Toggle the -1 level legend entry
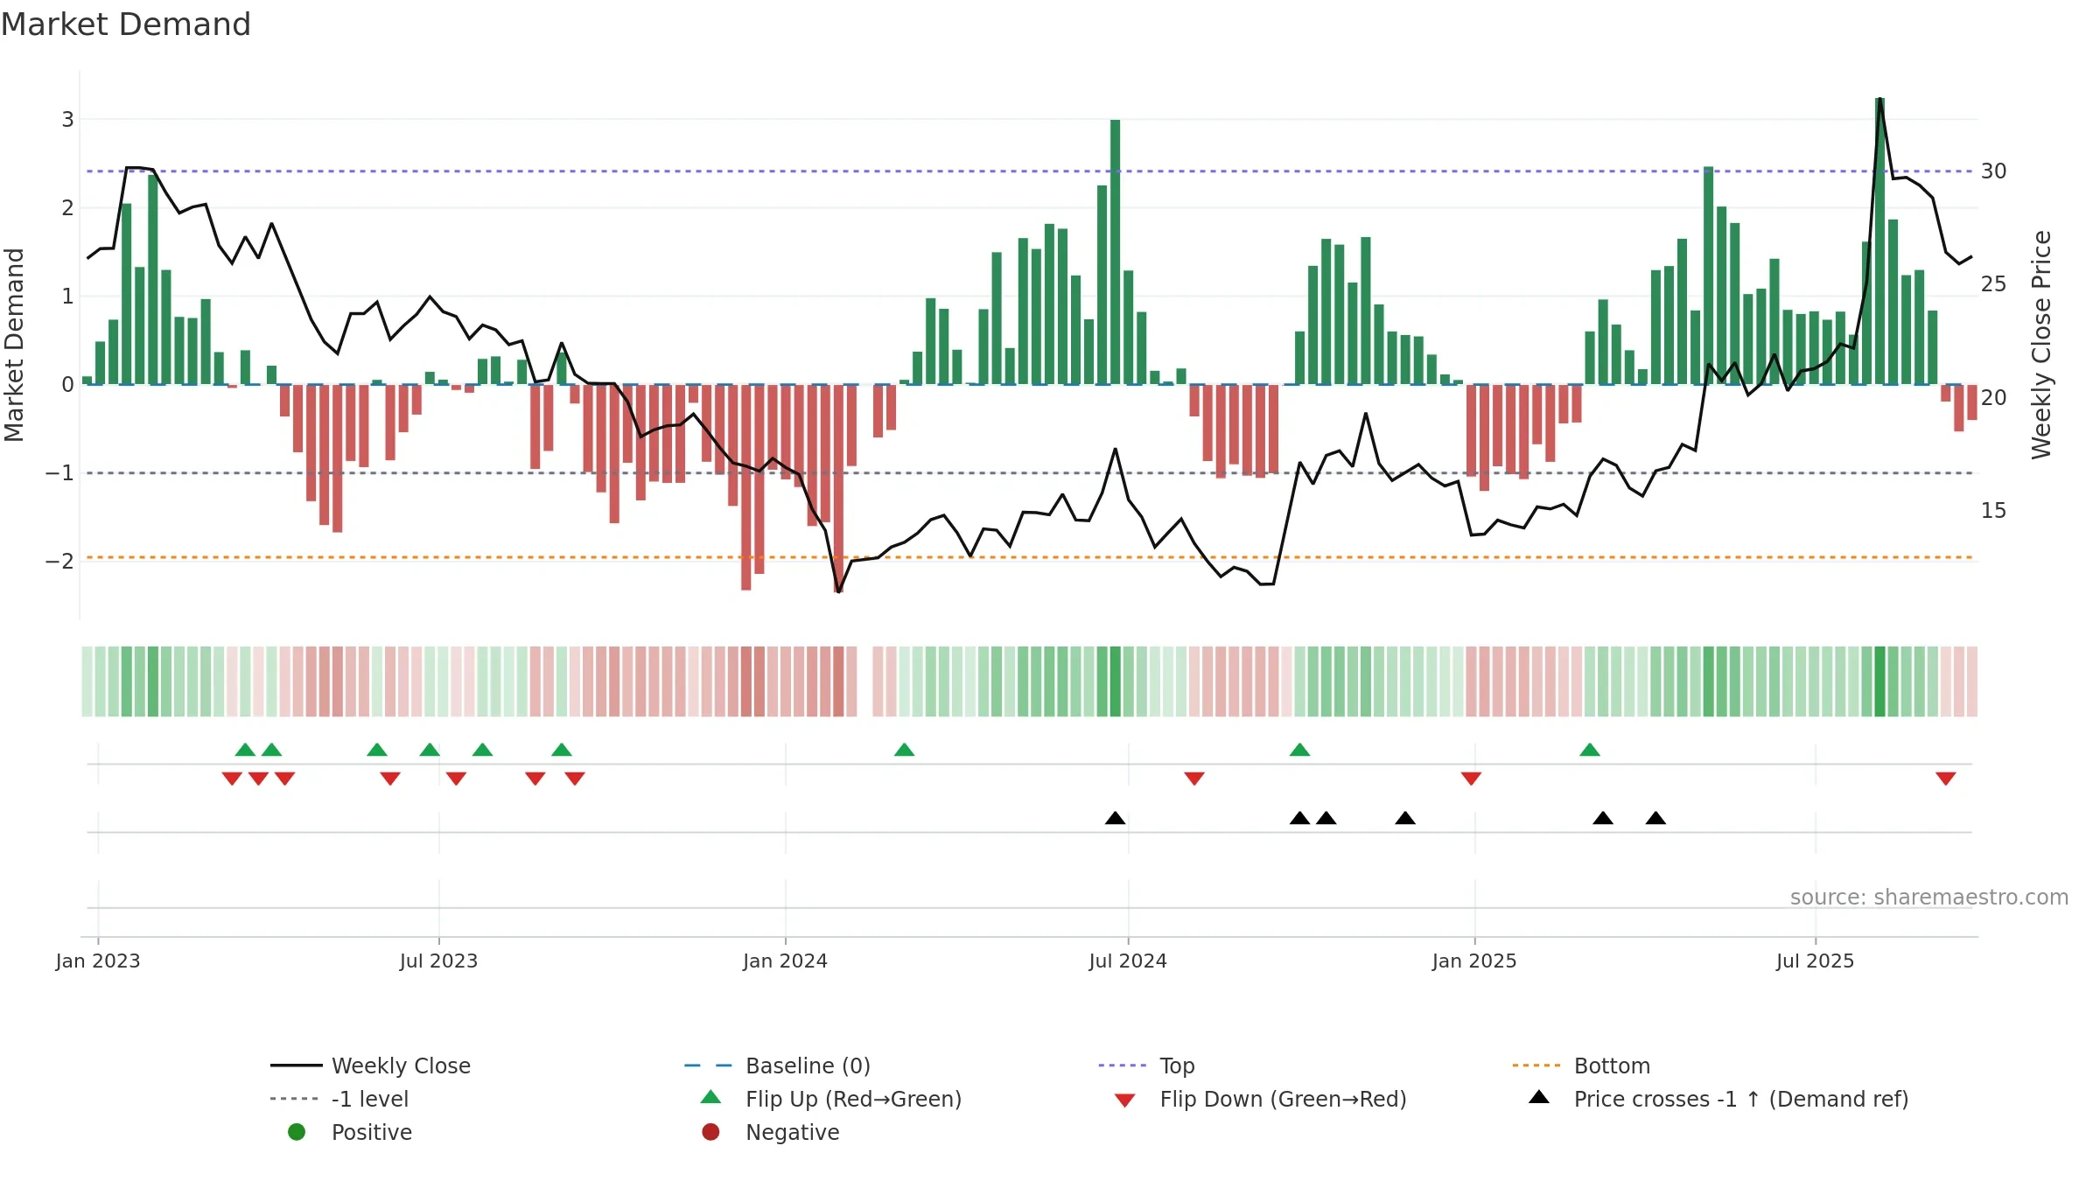Image resolution: width=2100 pixels, height=1181 pixels. pos(339,1099)
